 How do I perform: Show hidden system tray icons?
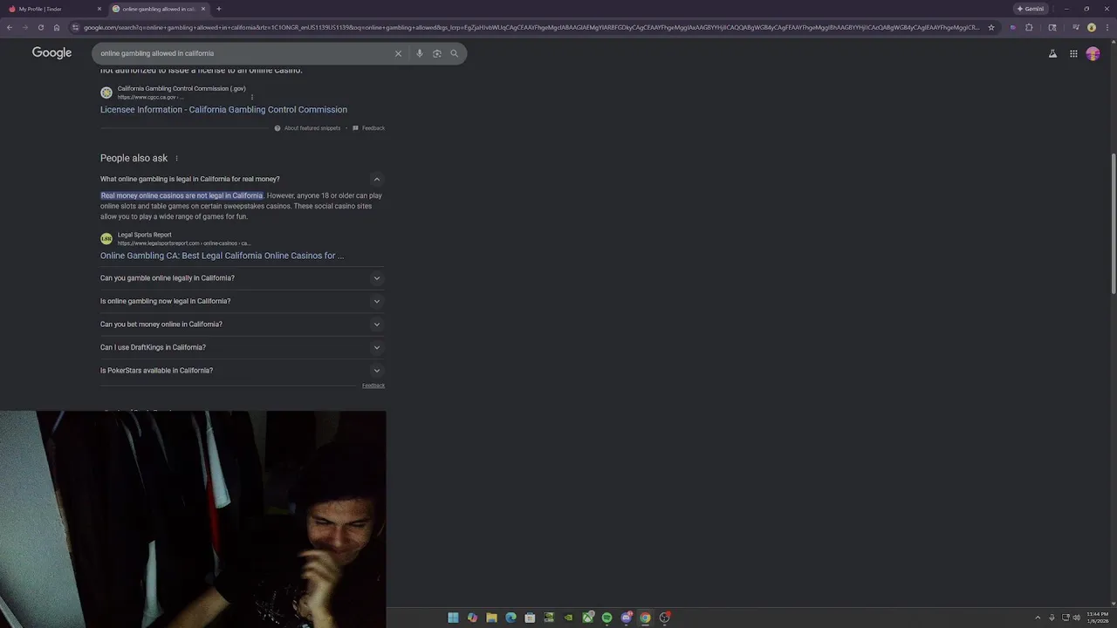pyautogui.click(x=1038, y=618)
